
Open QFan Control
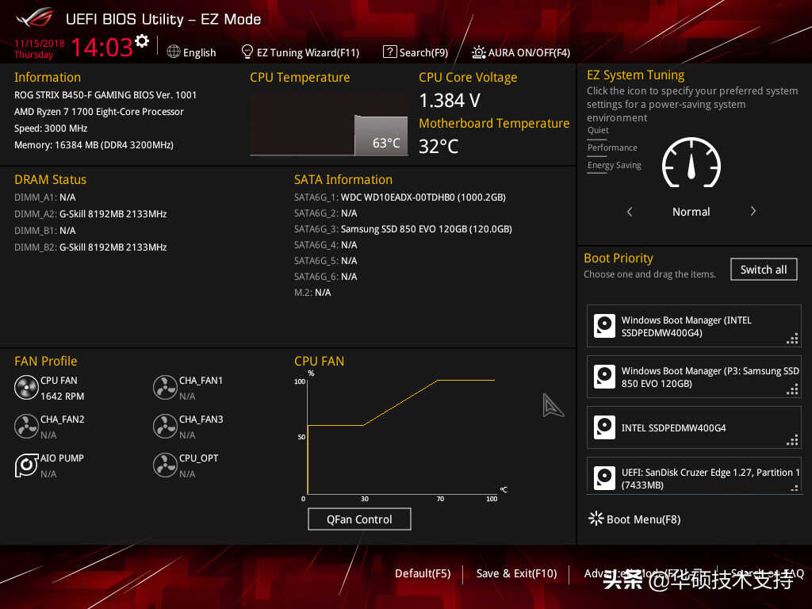(359, 519)
